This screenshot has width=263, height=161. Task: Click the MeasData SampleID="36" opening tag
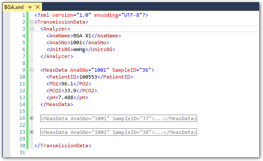97,70
